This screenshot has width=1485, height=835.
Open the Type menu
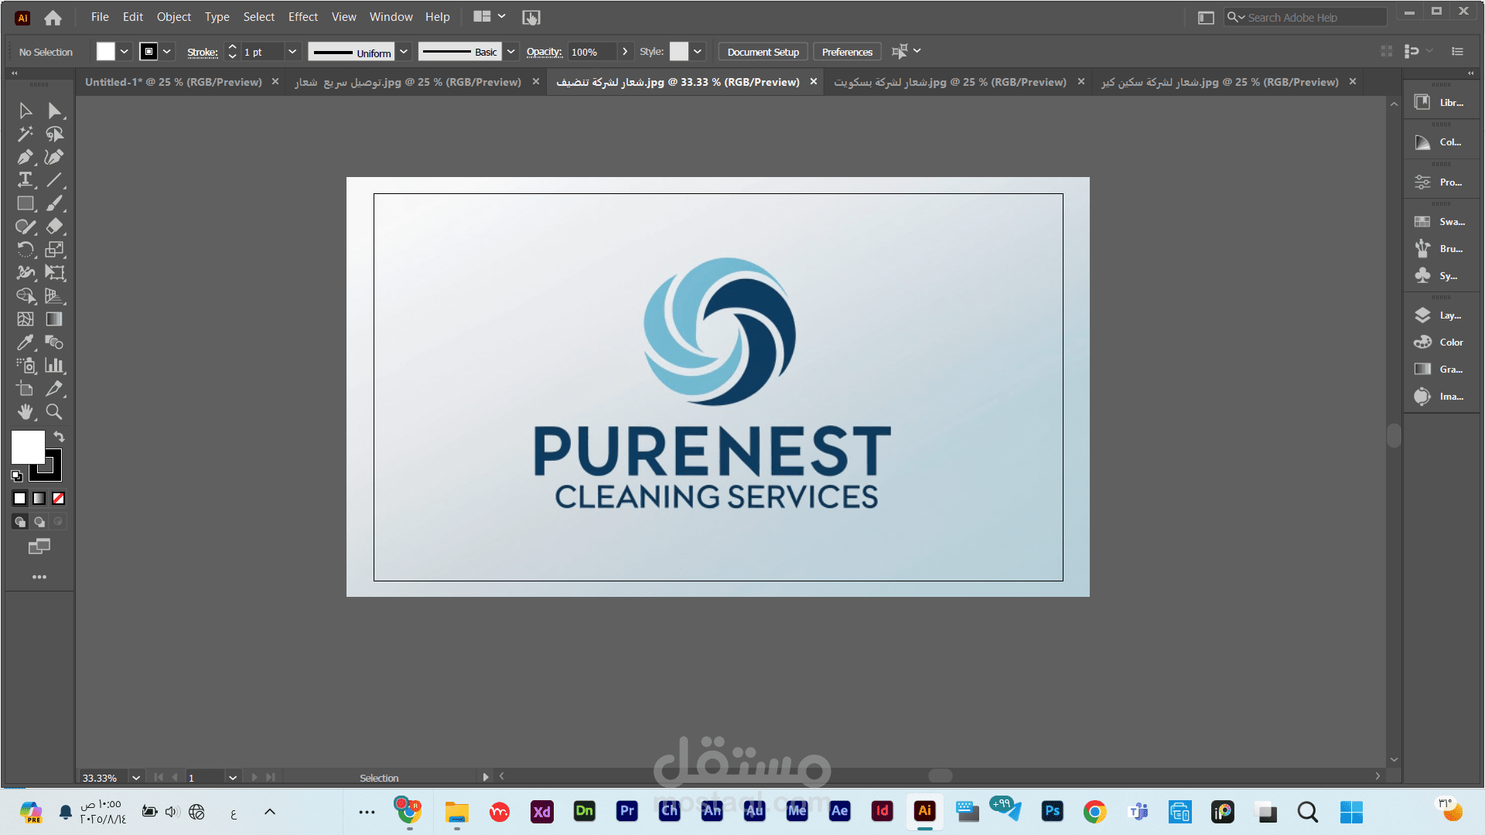[217, 17]
